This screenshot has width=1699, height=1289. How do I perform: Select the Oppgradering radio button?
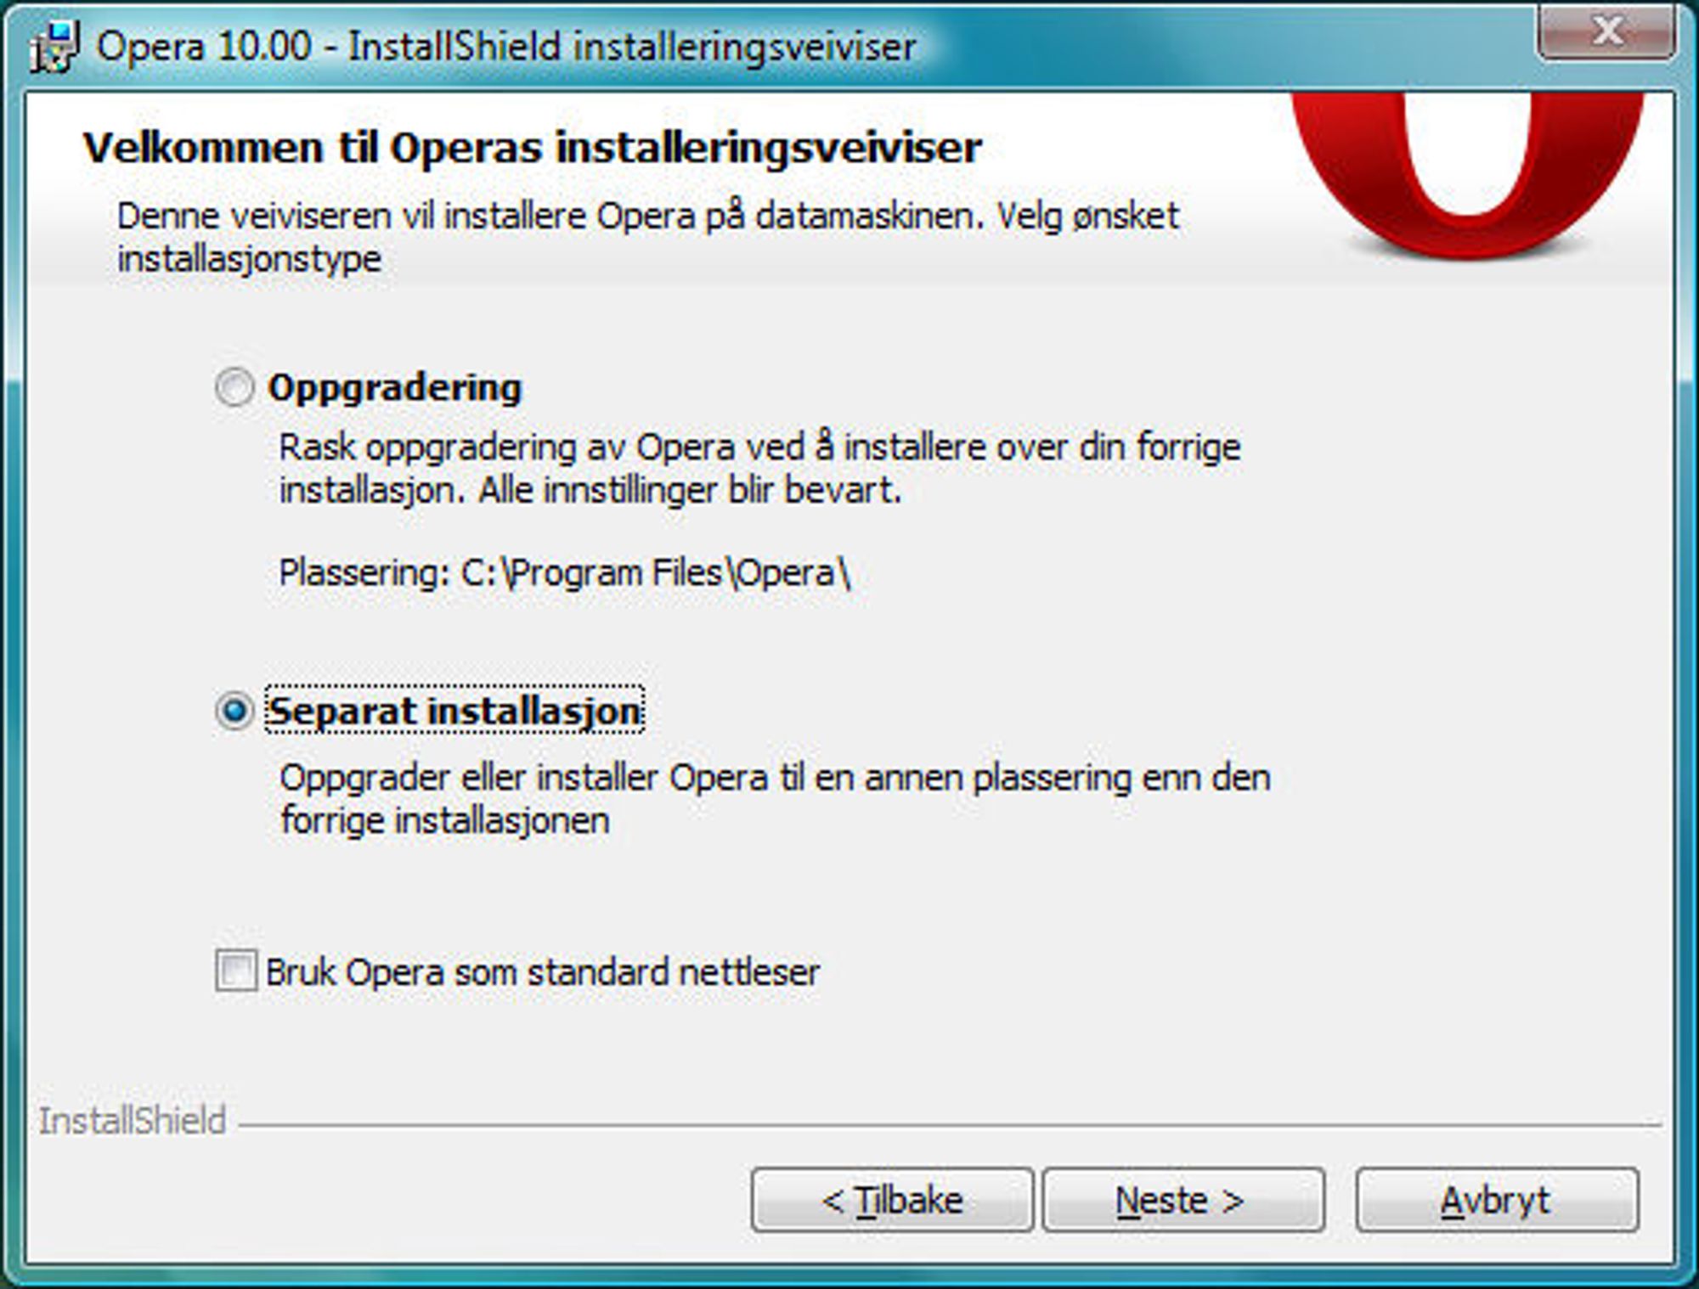tap(234, 387)
